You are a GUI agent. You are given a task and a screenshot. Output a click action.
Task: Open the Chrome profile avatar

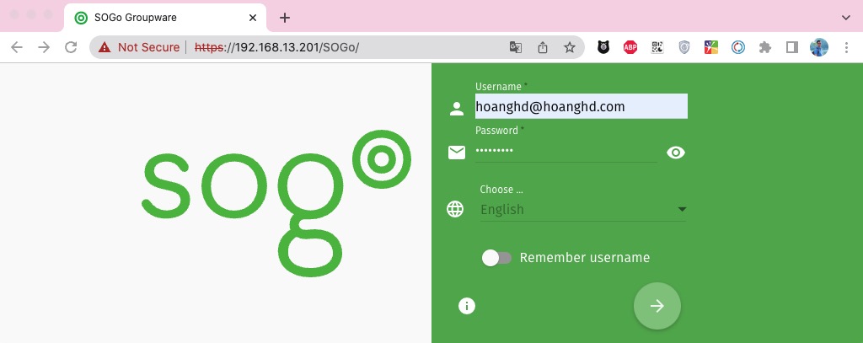pyautogui.click(x=819, y=47)
